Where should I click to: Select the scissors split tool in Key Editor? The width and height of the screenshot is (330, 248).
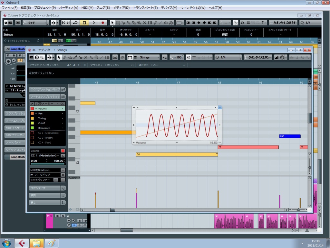point(80,57)
